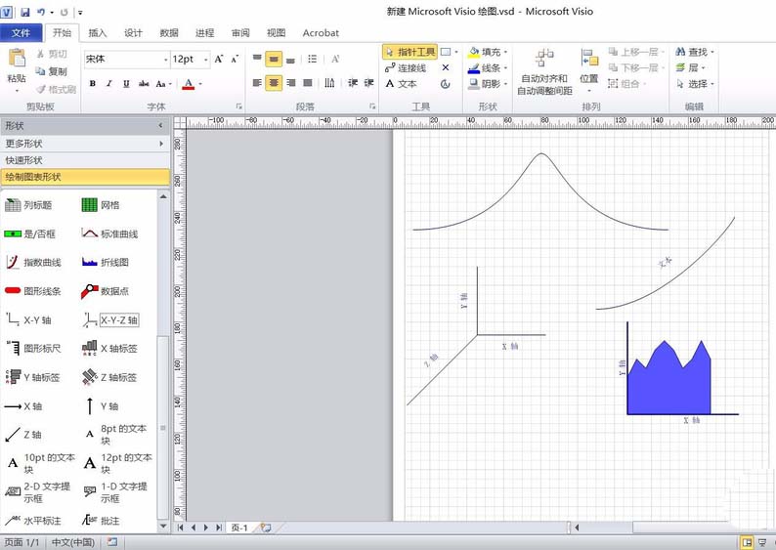Open the Select (选择) menu
The width and height of the screenshot is (776, 550).
tap(694, 84)
